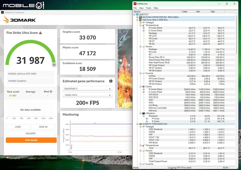Open the View menu in HWMonitor
Screen dimensions: 241x170
coord(141,8)
